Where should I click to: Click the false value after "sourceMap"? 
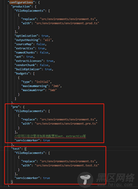(x=41, y=44)
